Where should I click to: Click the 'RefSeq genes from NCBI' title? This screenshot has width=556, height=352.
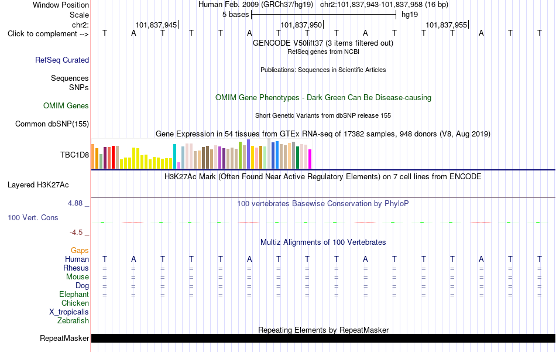point(323,52)
